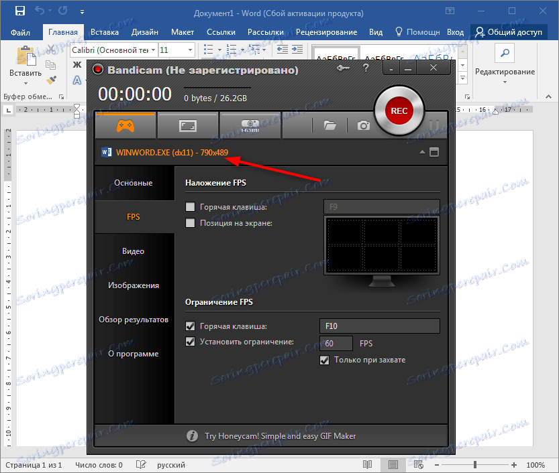This screenshot has height=473, width=559.
Task: Open the Файл menu in Word
Action: coord(20,32)
